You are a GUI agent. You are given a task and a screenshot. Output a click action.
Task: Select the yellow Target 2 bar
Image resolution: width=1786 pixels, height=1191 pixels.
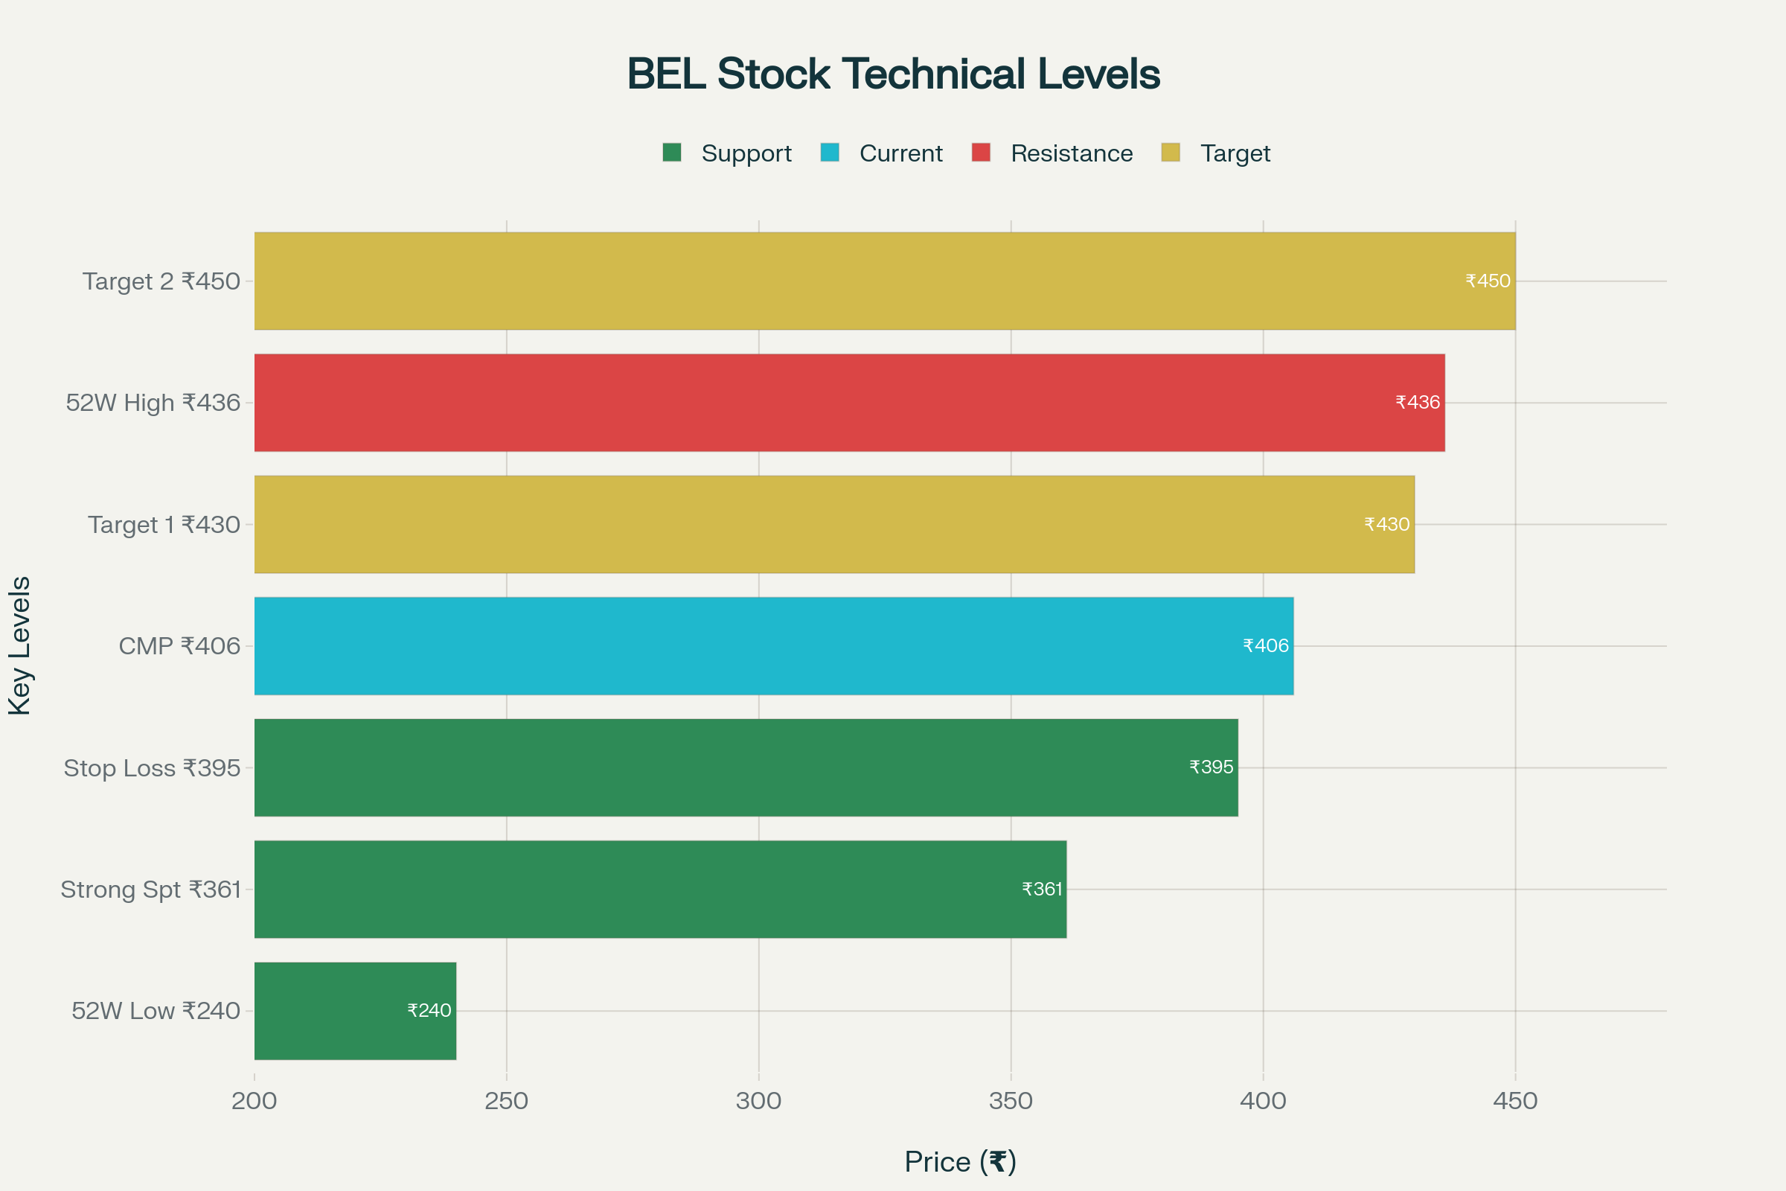[835, 281]
